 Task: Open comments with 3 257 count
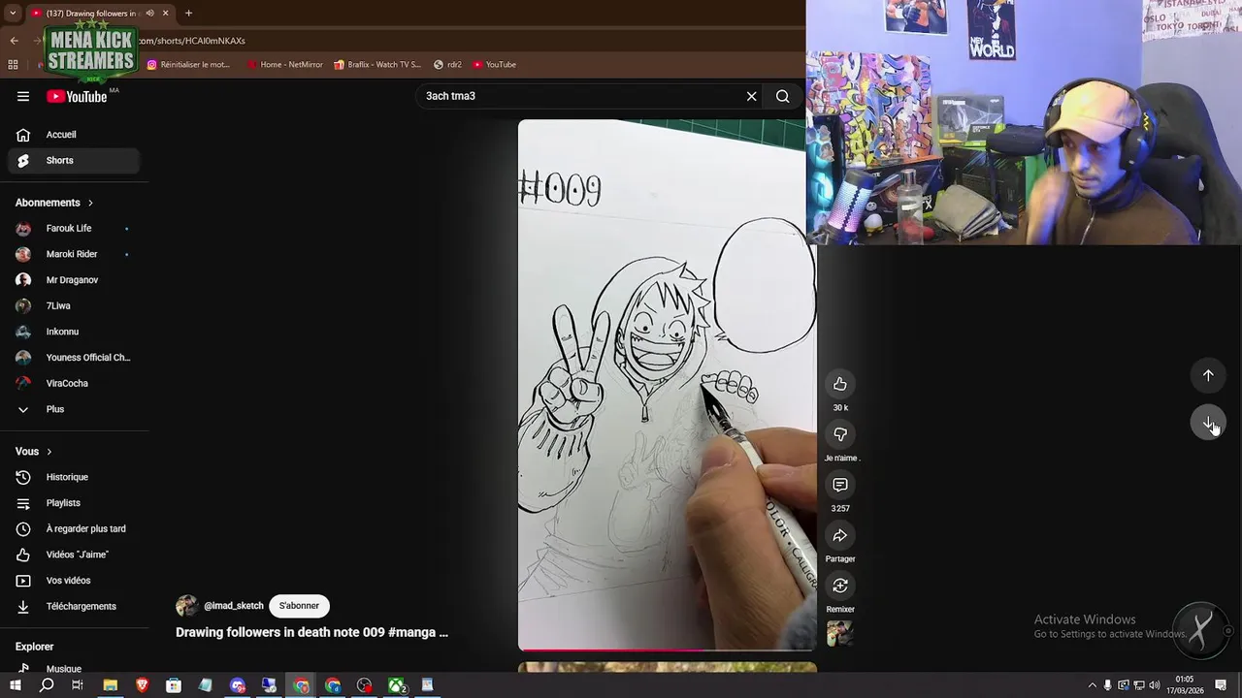(840, 485)
